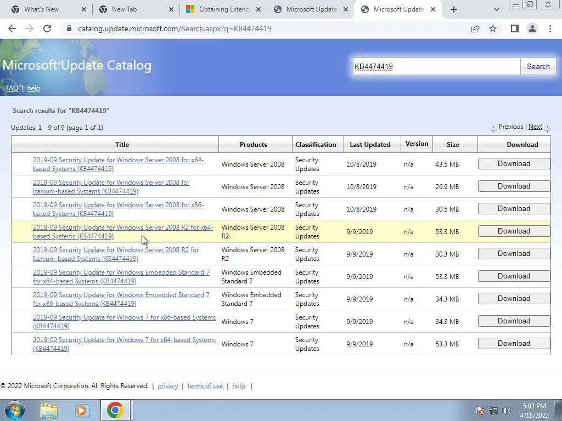Launch Windows Media Player from taskbar
The image size is (562, 421).
click(x=82, y=411)
